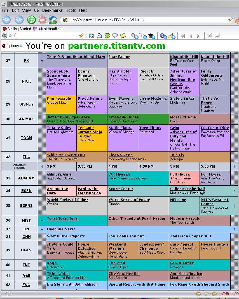Click the left sun icon in status bar
Image resolution: width=239 pixels, height=299 pixels.
198,294
